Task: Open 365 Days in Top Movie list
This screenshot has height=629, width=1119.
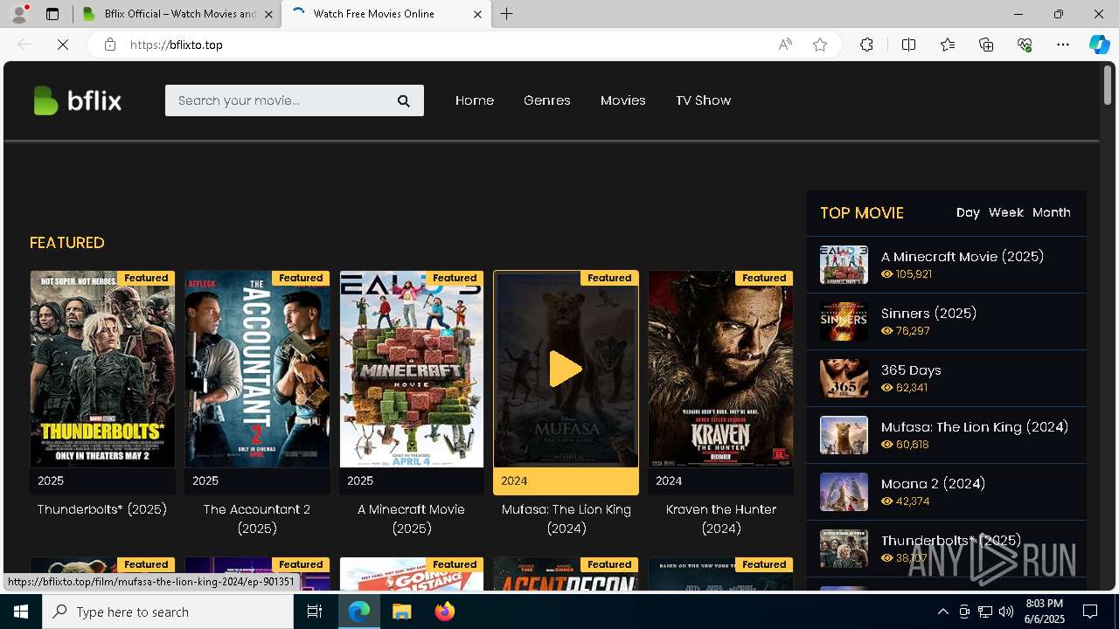Action: 911,370
